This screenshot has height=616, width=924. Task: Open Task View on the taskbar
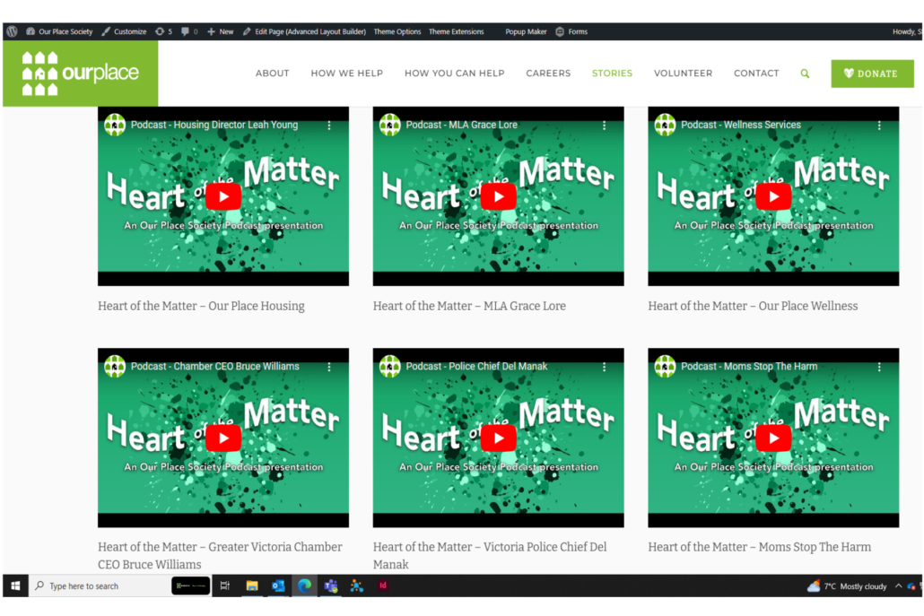[x=224, y=586]
